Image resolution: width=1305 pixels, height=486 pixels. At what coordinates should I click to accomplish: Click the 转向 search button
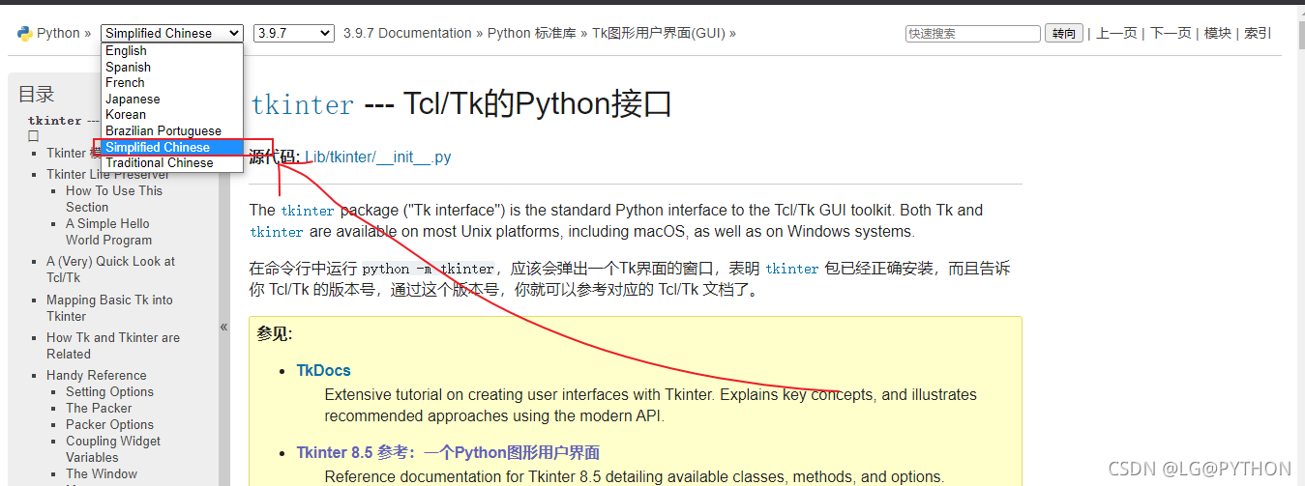[1064, 33]
